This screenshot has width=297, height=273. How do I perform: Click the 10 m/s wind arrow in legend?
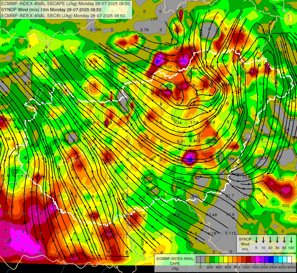coord(263,240)
